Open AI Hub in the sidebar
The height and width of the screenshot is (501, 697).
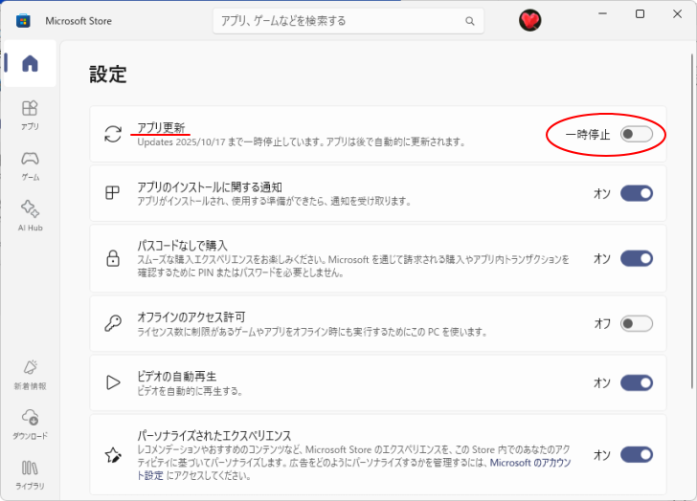30,216
